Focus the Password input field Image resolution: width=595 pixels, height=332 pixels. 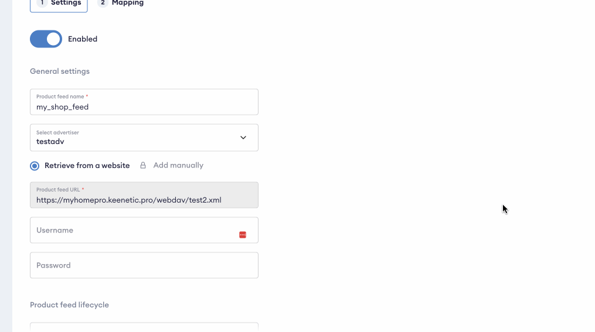click(144, 265)
